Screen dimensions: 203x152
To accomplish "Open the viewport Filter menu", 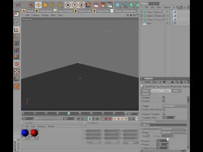I will pos(53,15).
